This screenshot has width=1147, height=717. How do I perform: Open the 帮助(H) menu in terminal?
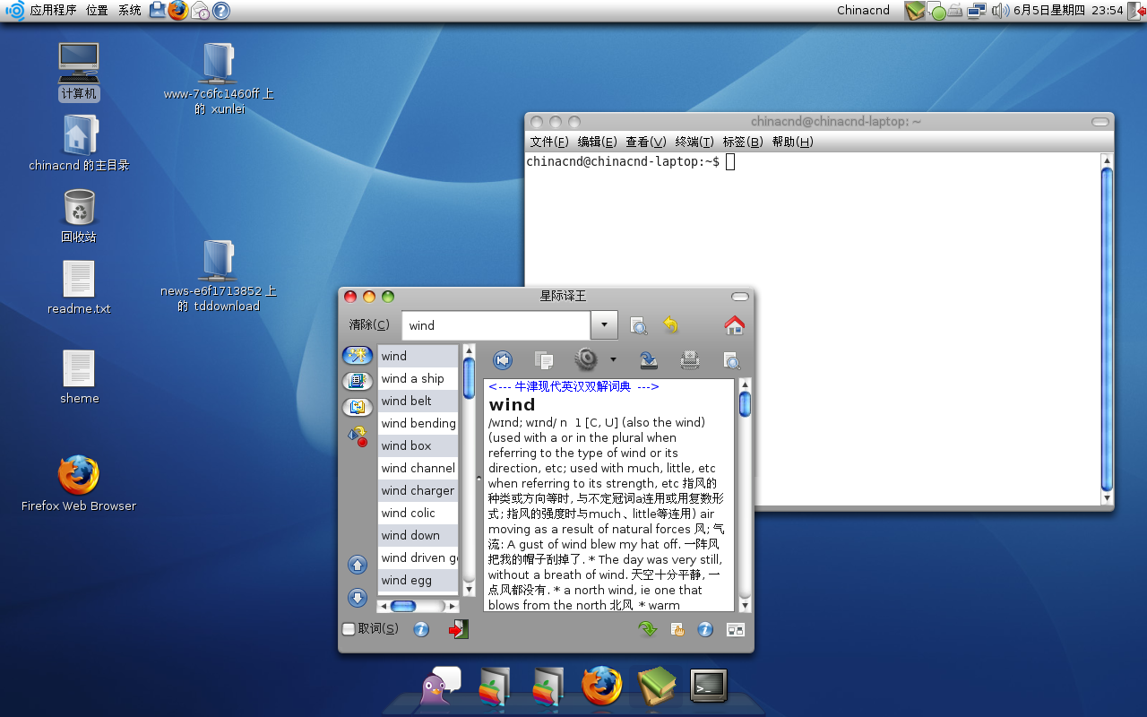click(x=792, y=142)
